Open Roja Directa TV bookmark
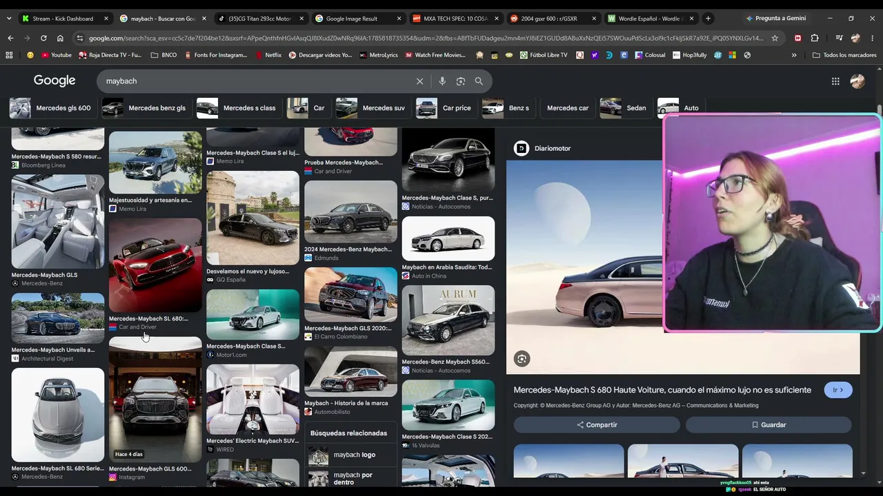 [110, 55]
